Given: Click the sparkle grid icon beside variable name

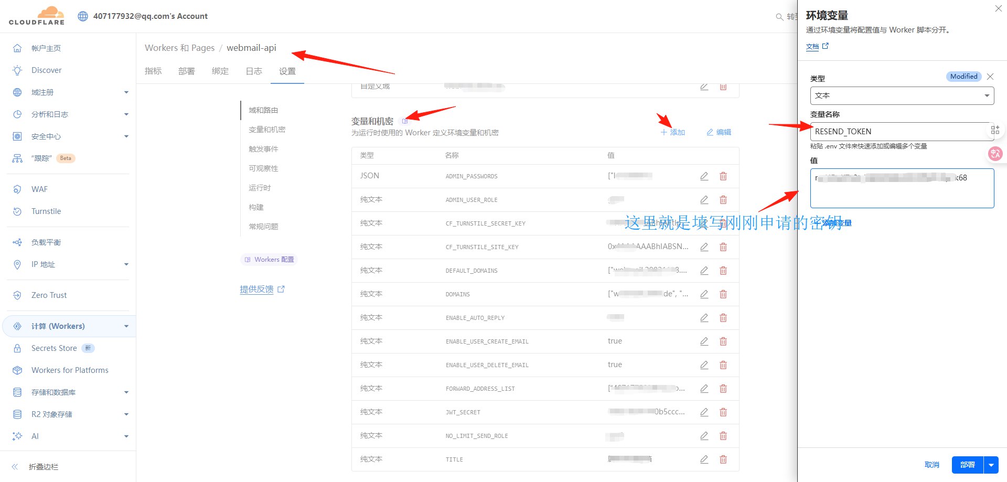Looking at the screenshot, I should coord(995,130).
